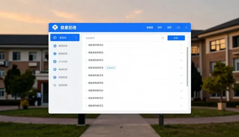This screenshot has height=137, width=239.
Task: Click the blue button beside the search field
Action: (176, 38)
